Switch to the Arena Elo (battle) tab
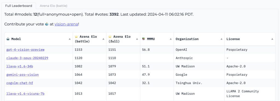280x101 pixels. [x=53, y=6]
